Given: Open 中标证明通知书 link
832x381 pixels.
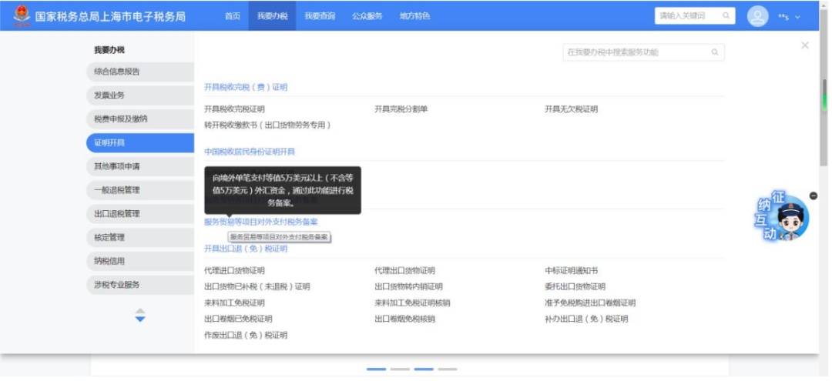Looking at the screenshot, I should pos(572,271).
